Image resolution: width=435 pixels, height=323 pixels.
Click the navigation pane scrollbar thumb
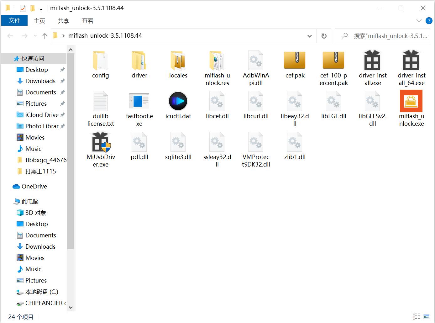[71, 151]
